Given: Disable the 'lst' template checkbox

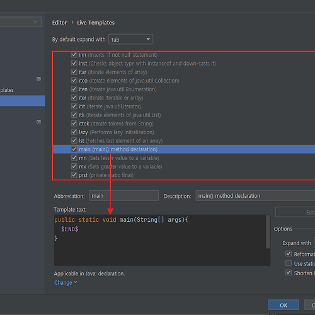Looking at the screenshot, I should (74, 140).
